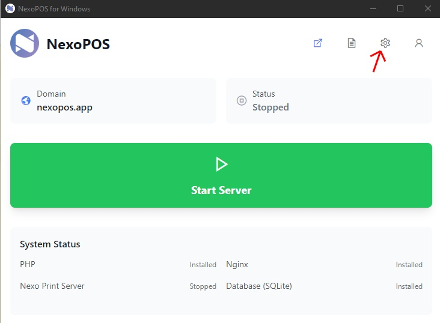Click the NexoPOS title bar app icon
440x323 pixels.
pyautogui.click(x=10, y=8)
